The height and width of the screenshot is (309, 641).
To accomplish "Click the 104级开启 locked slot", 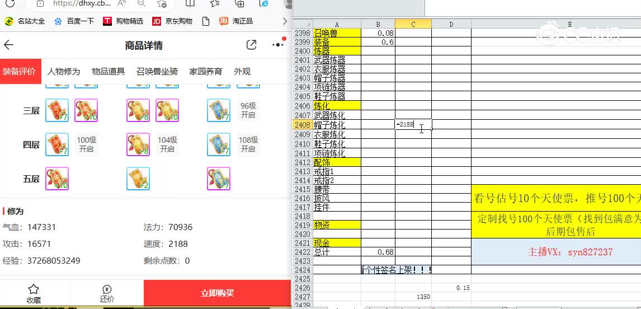I will click(x=167, y=144).
